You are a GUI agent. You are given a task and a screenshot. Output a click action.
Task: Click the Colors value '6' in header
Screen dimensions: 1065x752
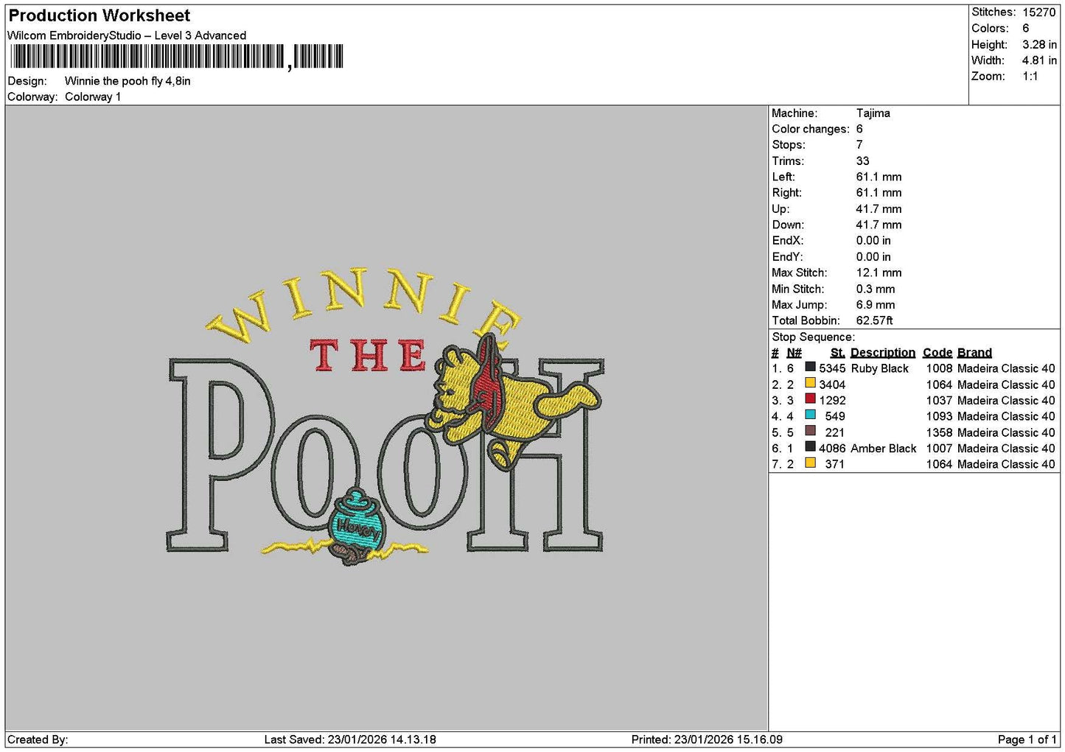click(1026, 29)
